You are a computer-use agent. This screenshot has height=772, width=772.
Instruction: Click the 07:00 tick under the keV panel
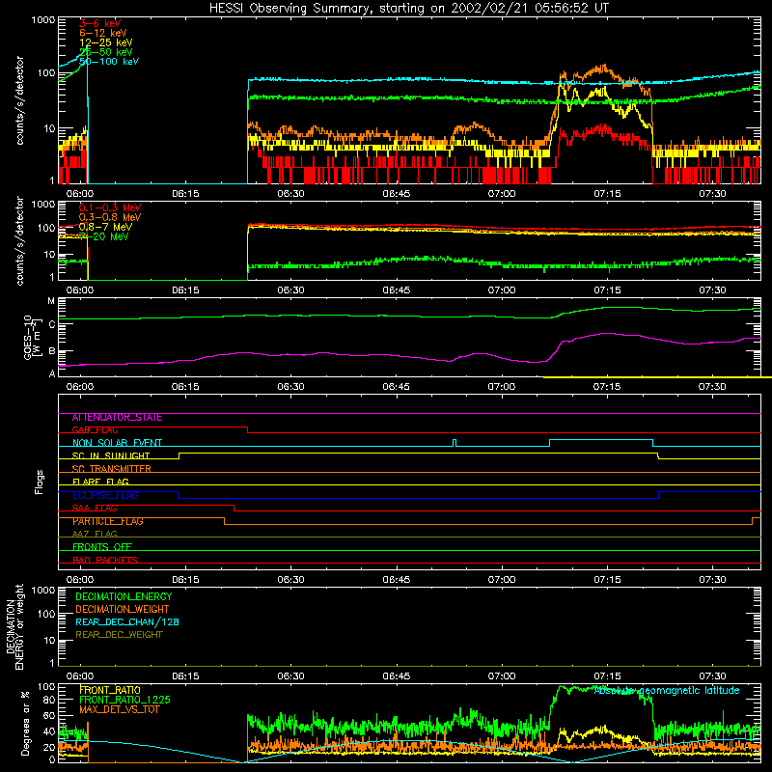(x=502, y=194)
